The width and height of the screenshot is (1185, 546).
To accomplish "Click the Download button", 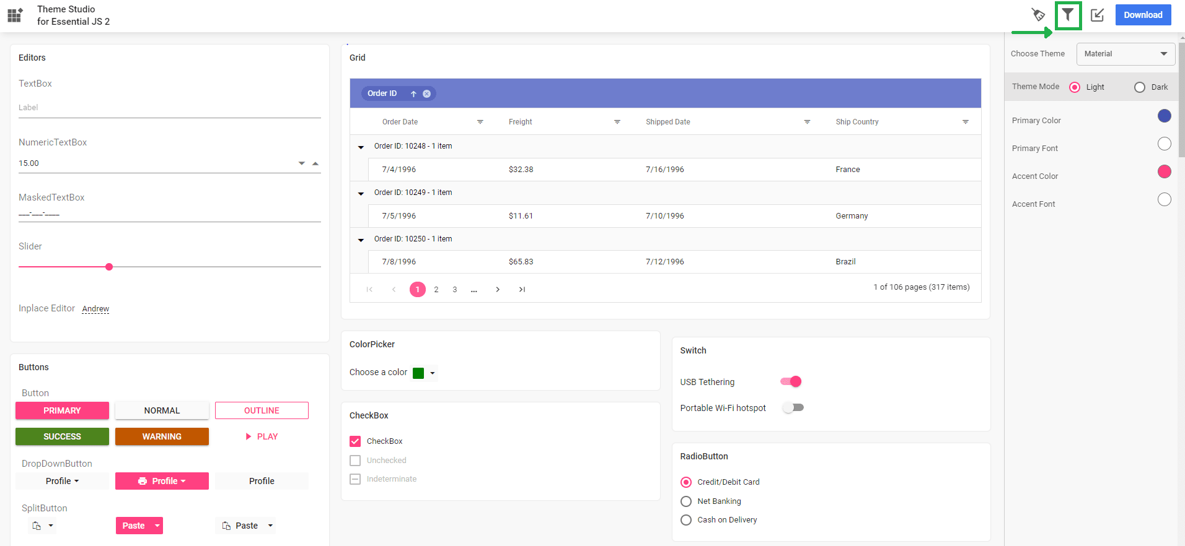I will coord(1143,15).
